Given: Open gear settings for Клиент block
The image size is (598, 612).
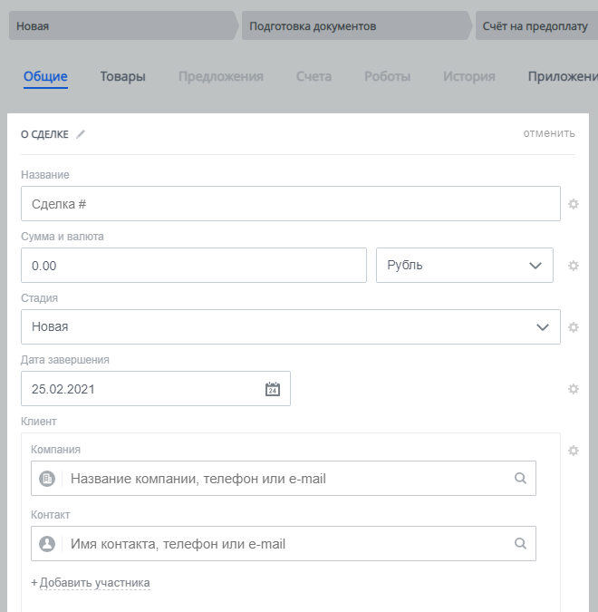Looking at the screenshot, I should point(573,451).
